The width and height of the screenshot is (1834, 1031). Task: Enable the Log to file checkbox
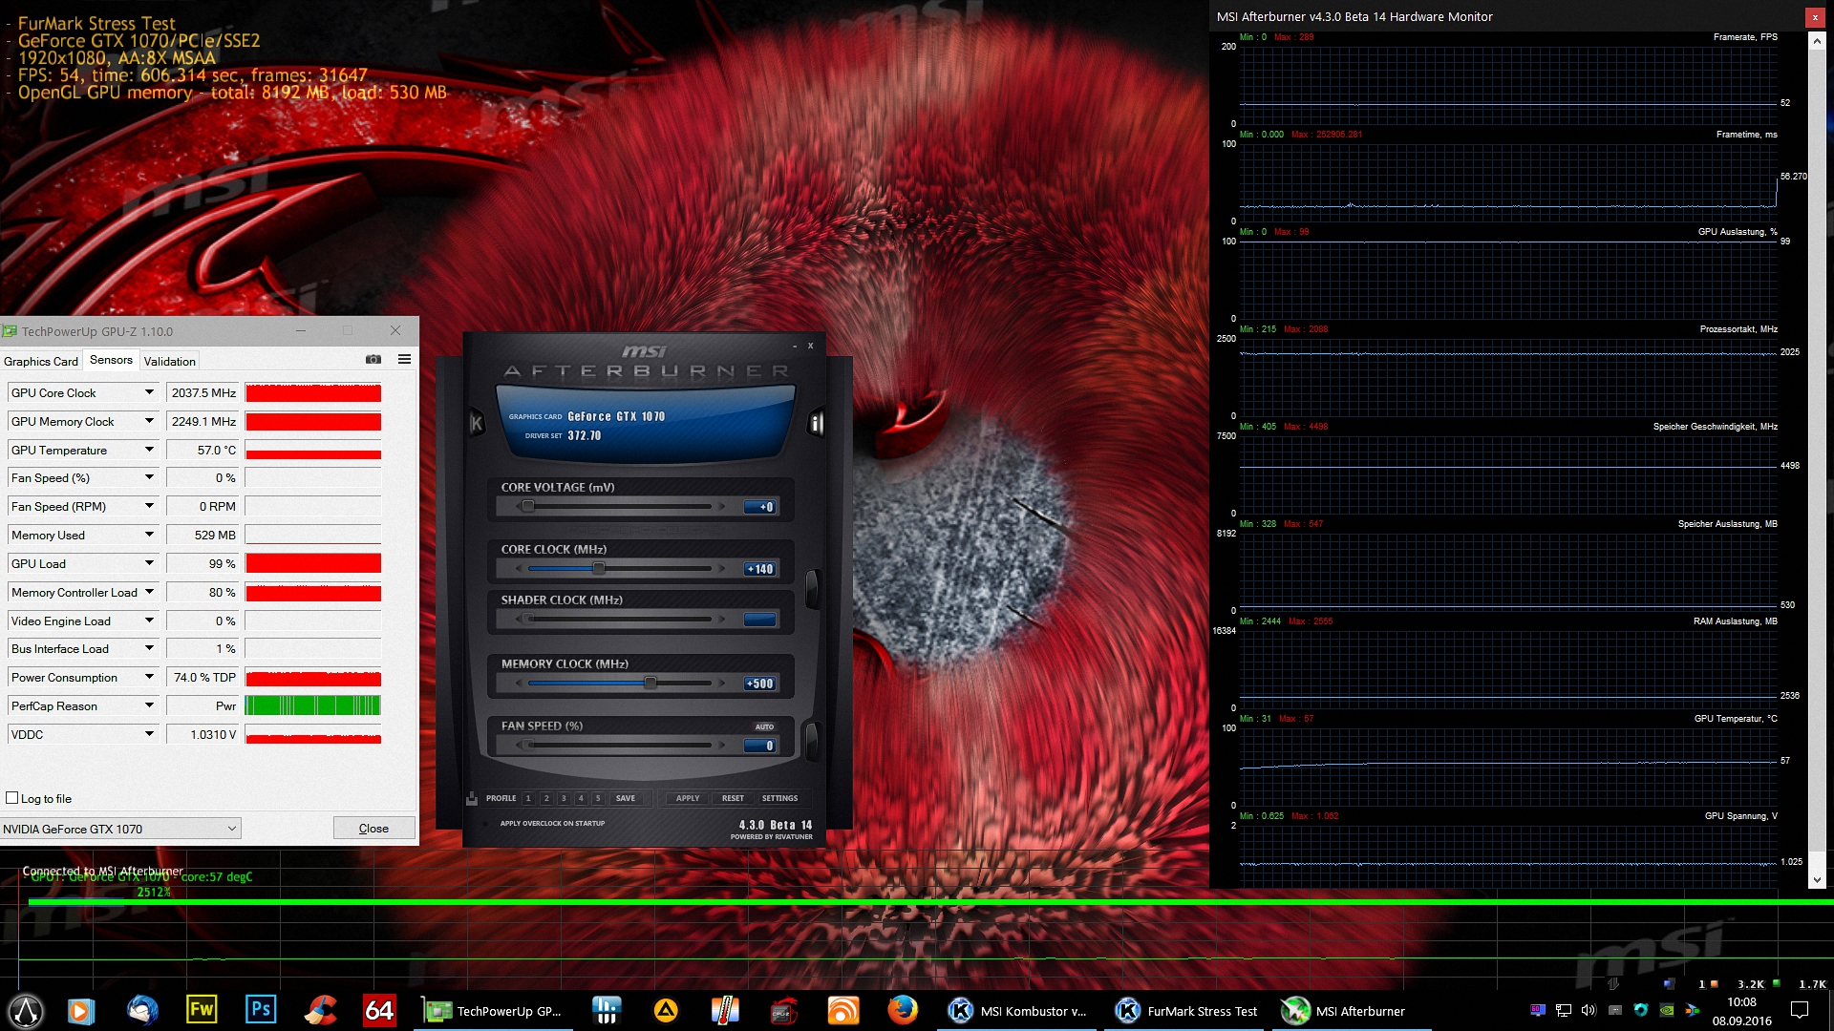tap(12, 798)
